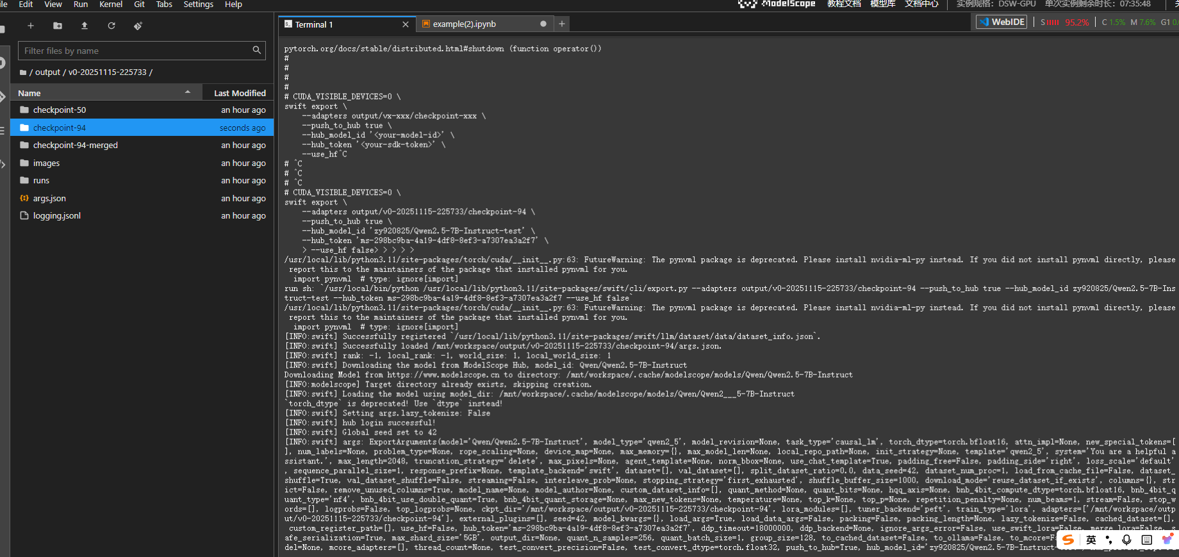The height and width of the screenshot is (557, 1179).
Task: Click the 'hub login successful!' terminal line
Action: 360,422
